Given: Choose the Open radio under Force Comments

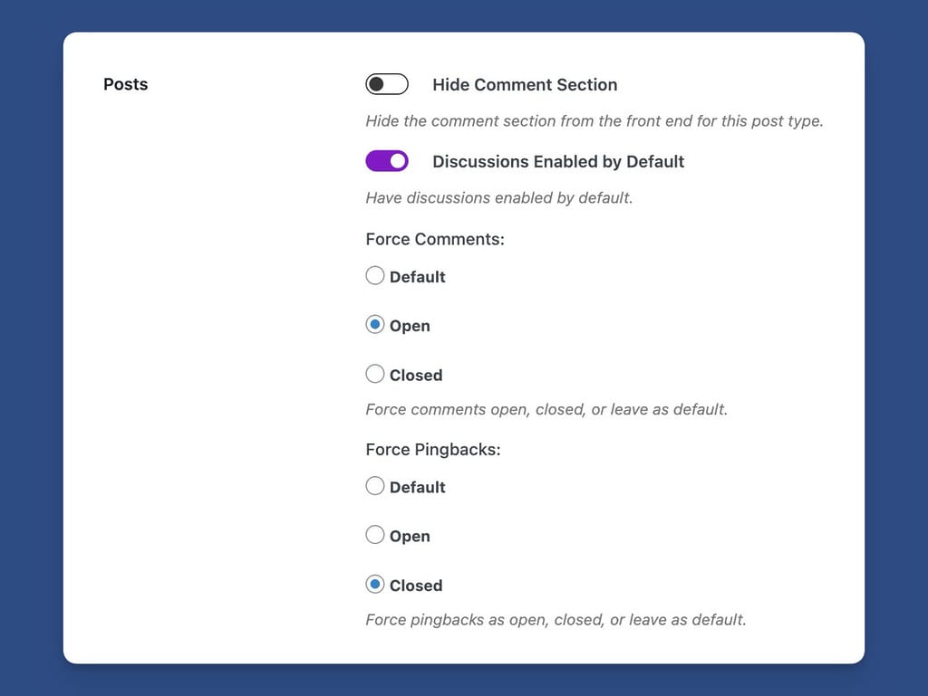Looking at the screenshot, I should [x=375, y=325].
